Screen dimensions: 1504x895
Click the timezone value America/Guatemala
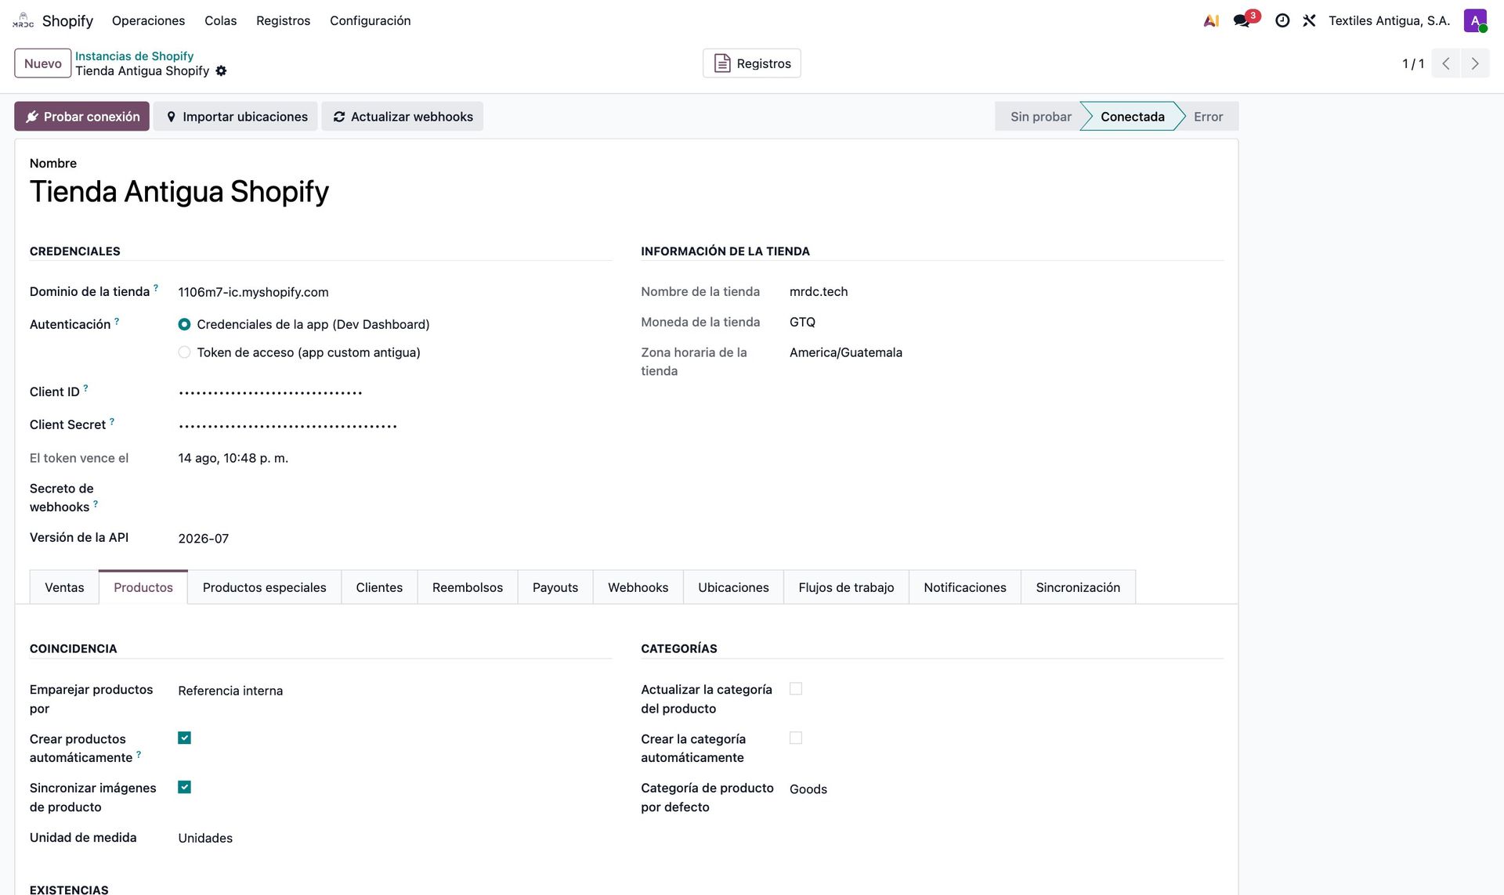pos(846,352)
